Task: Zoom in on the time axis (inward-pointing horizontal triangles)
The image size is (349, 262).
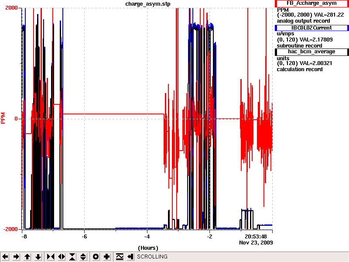Action: 51,257
